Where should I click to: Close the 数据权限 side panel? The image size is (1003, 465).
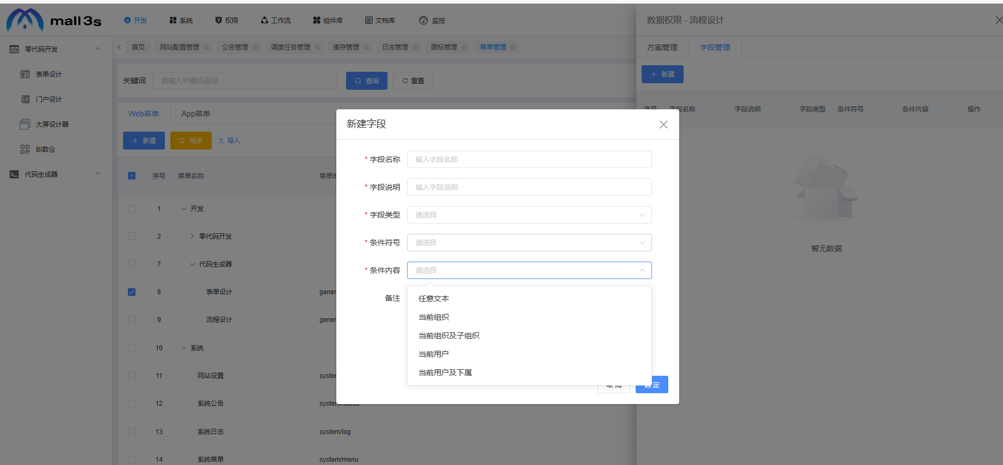[999, 20]
